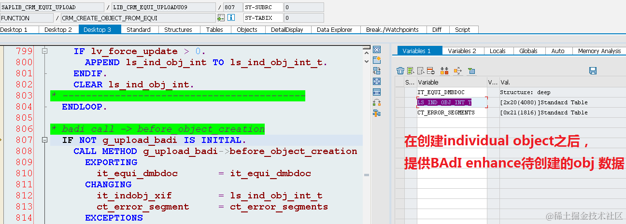Switch to the Desktop 2 tab
Screen dimensions: 626x224
click(58, 29)
